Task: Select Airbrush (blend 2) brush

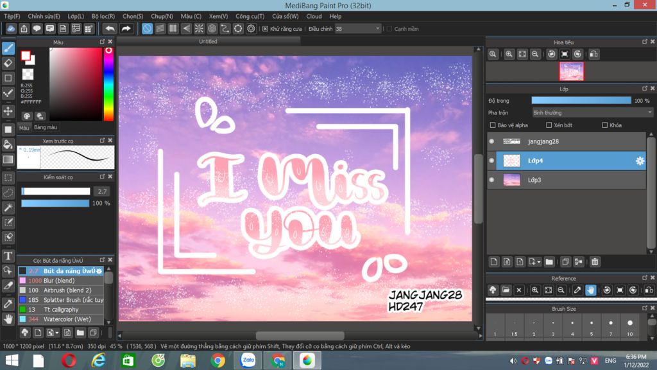Action: (x=61, y=290)
